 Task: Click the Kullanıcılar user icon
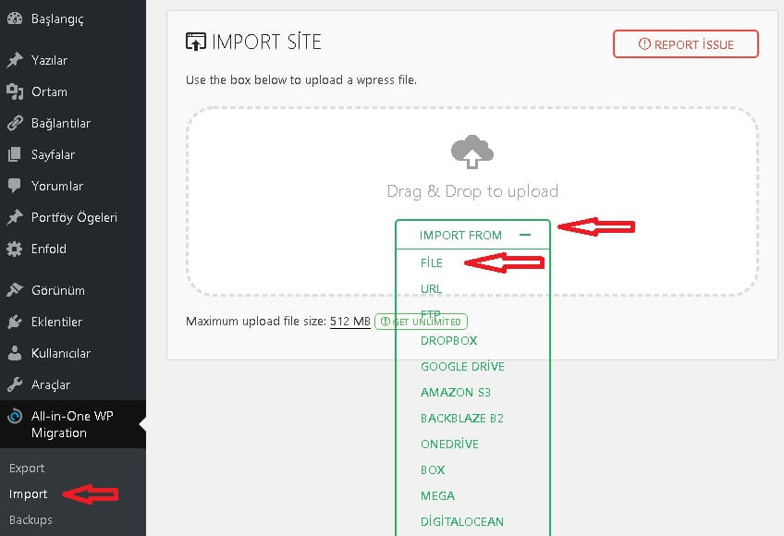tap(15, 353)
